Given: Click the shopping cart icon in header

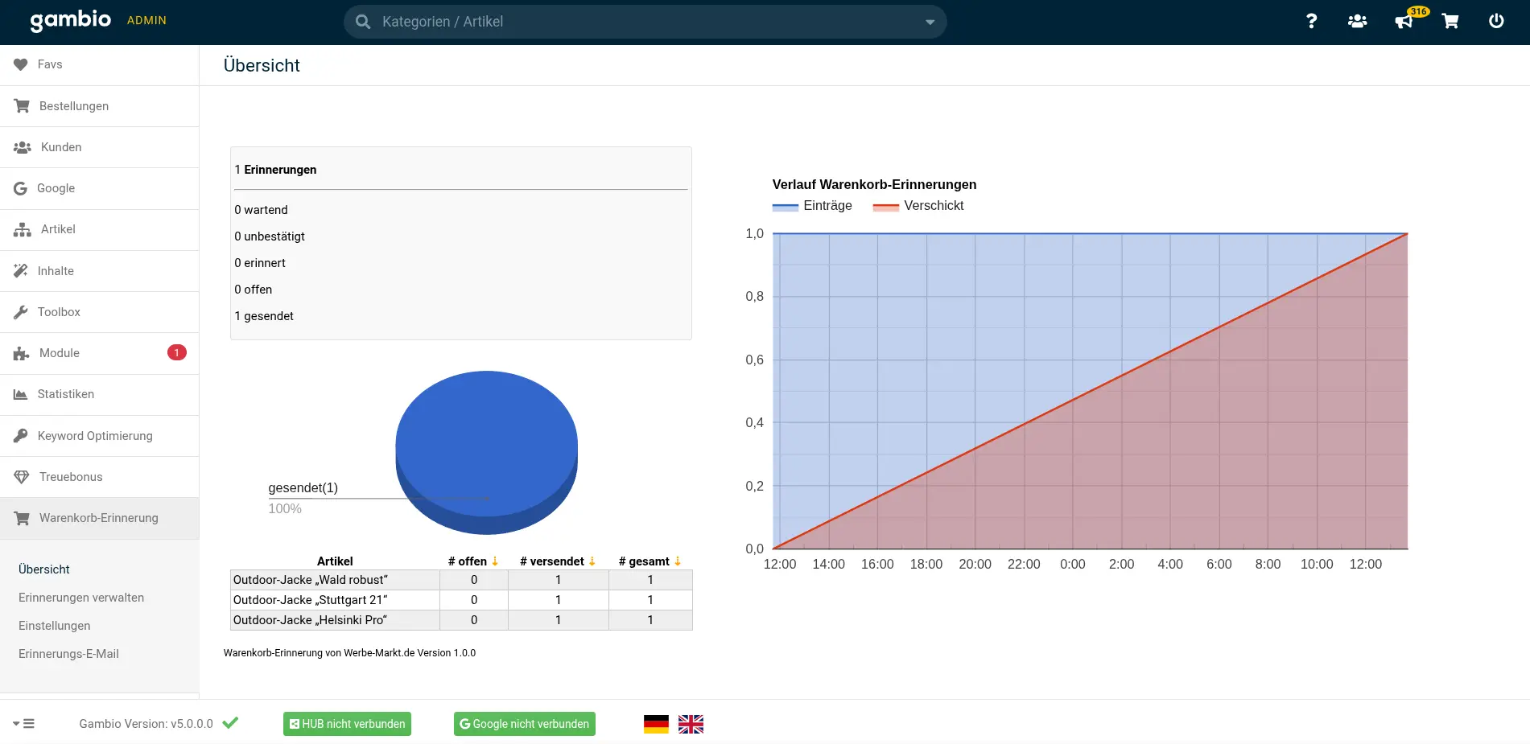Looking at the screenshot, I should (x=1450, y=21).
